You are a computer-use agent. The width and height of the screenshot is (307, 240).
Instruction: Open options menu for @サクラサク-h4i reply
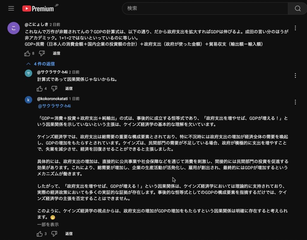[295, 75]
